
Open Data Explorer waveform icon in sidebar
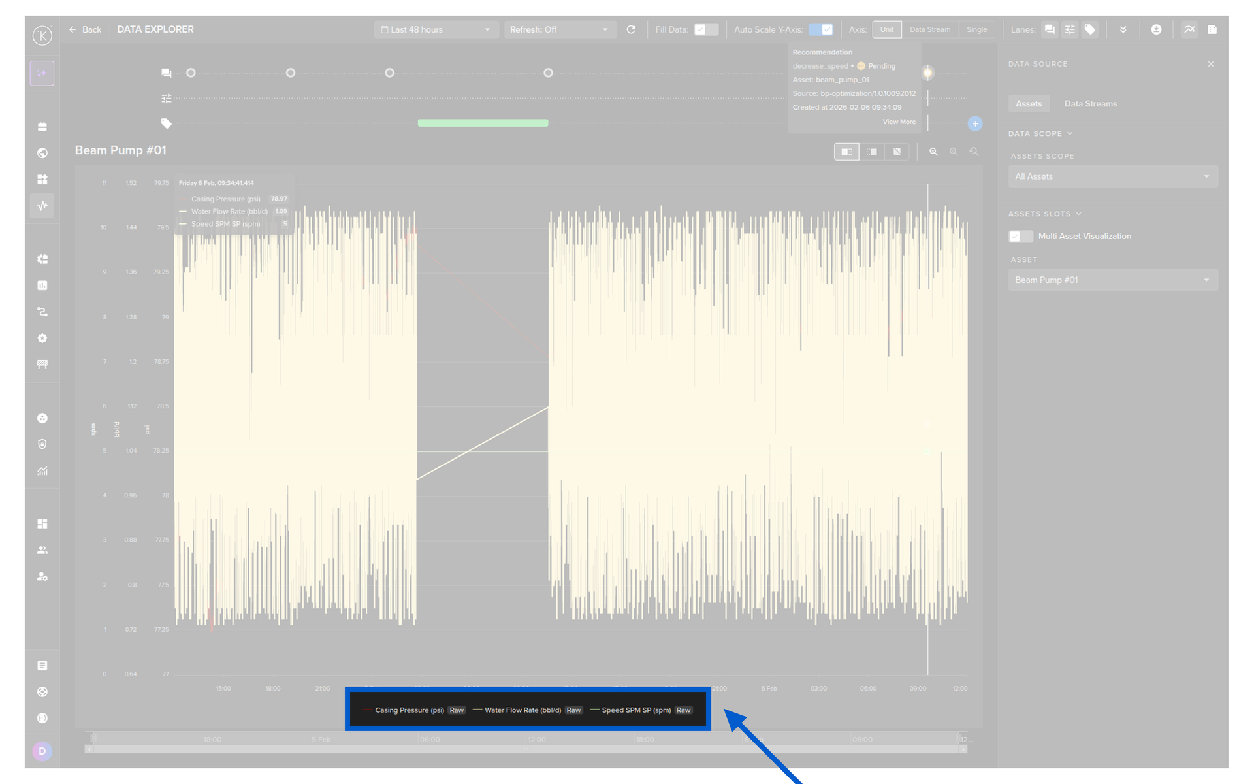[42, 206]
